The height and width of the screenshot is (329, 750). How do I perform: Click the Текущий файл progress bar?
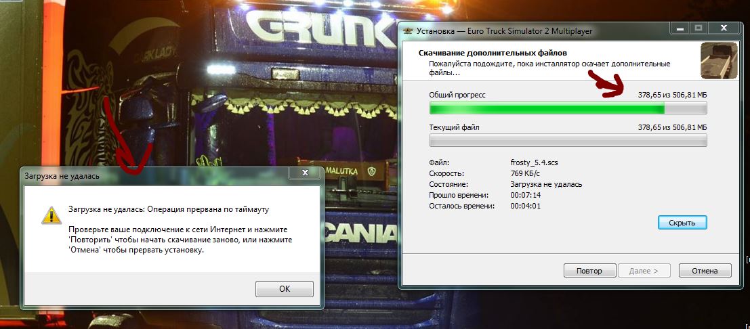(568, 140)
